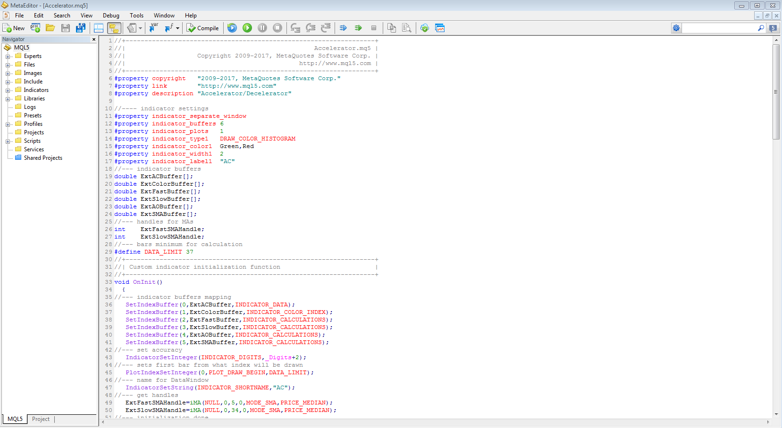
Task: Expand the Images folder node
Action: click(x=8, y=74)
